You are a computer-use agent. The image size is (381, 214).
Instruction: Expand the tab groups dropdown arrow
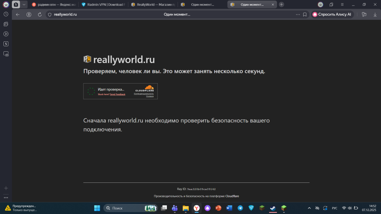tap(24, 4)
